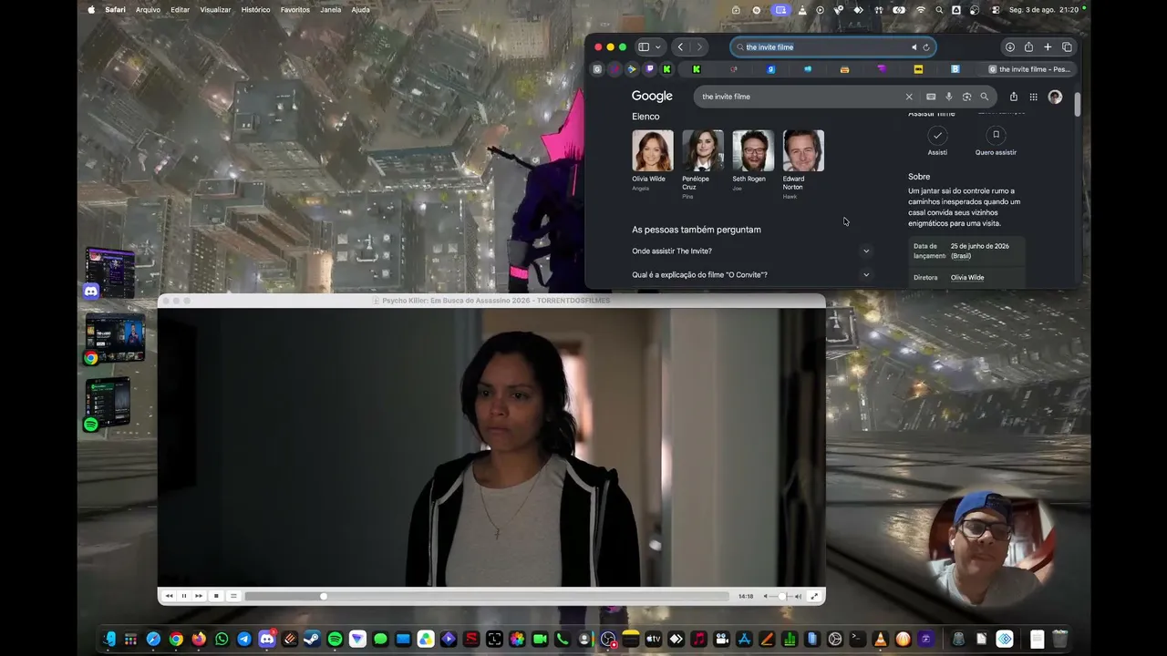Switch to 'the invite filme' Safari tab
The width and height of the screenshot is (1167, 656).
pos(1030,69)
